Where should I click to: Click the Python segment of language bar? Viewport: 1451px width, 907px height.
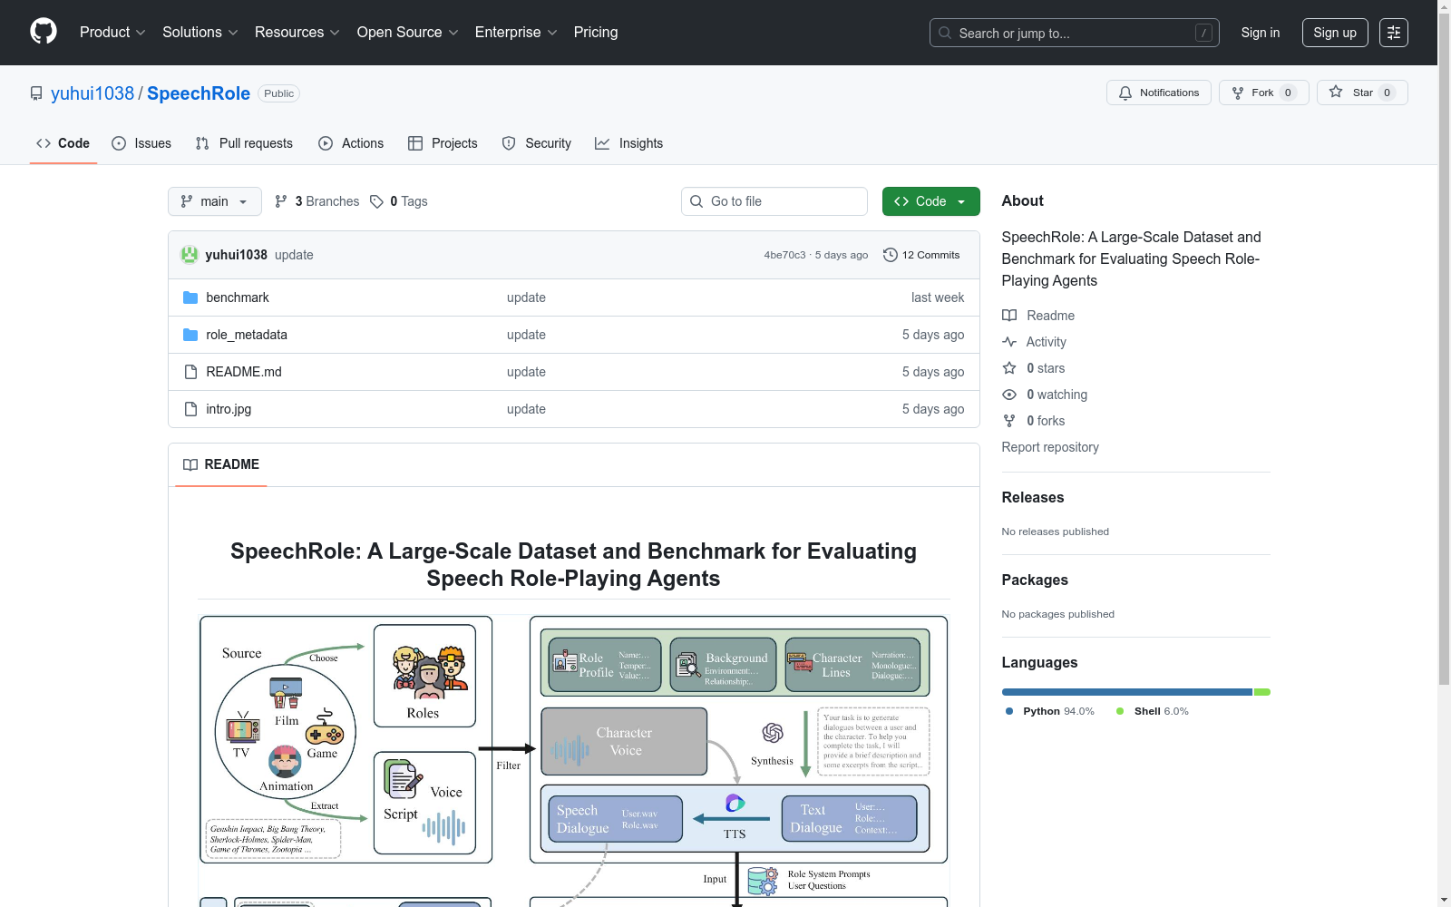[1127, 692]
